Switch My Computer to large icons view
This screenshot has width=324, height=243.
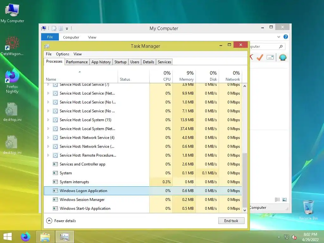click(284, 199)
